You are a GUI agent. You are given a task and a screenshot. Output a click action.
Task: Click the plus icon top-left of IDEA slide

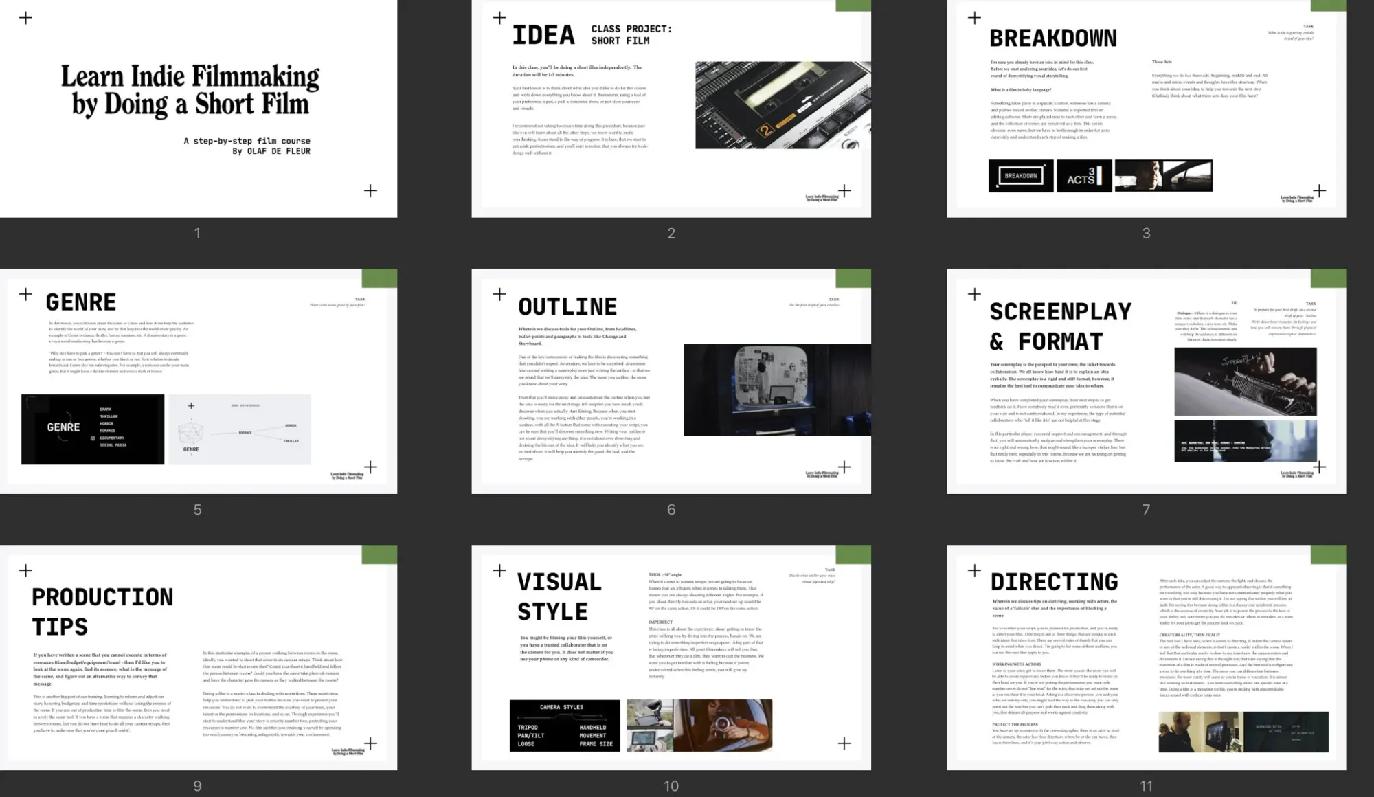point(499,18)
